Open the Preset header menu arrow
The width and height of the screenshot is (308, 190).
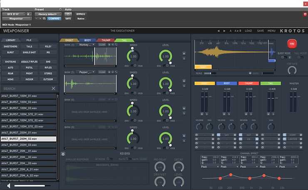pyautogui.click(x=60, y=9)
